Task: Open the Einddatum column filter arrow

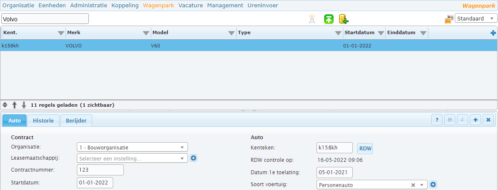Action: pyautogui.click(x=423, y=33)
